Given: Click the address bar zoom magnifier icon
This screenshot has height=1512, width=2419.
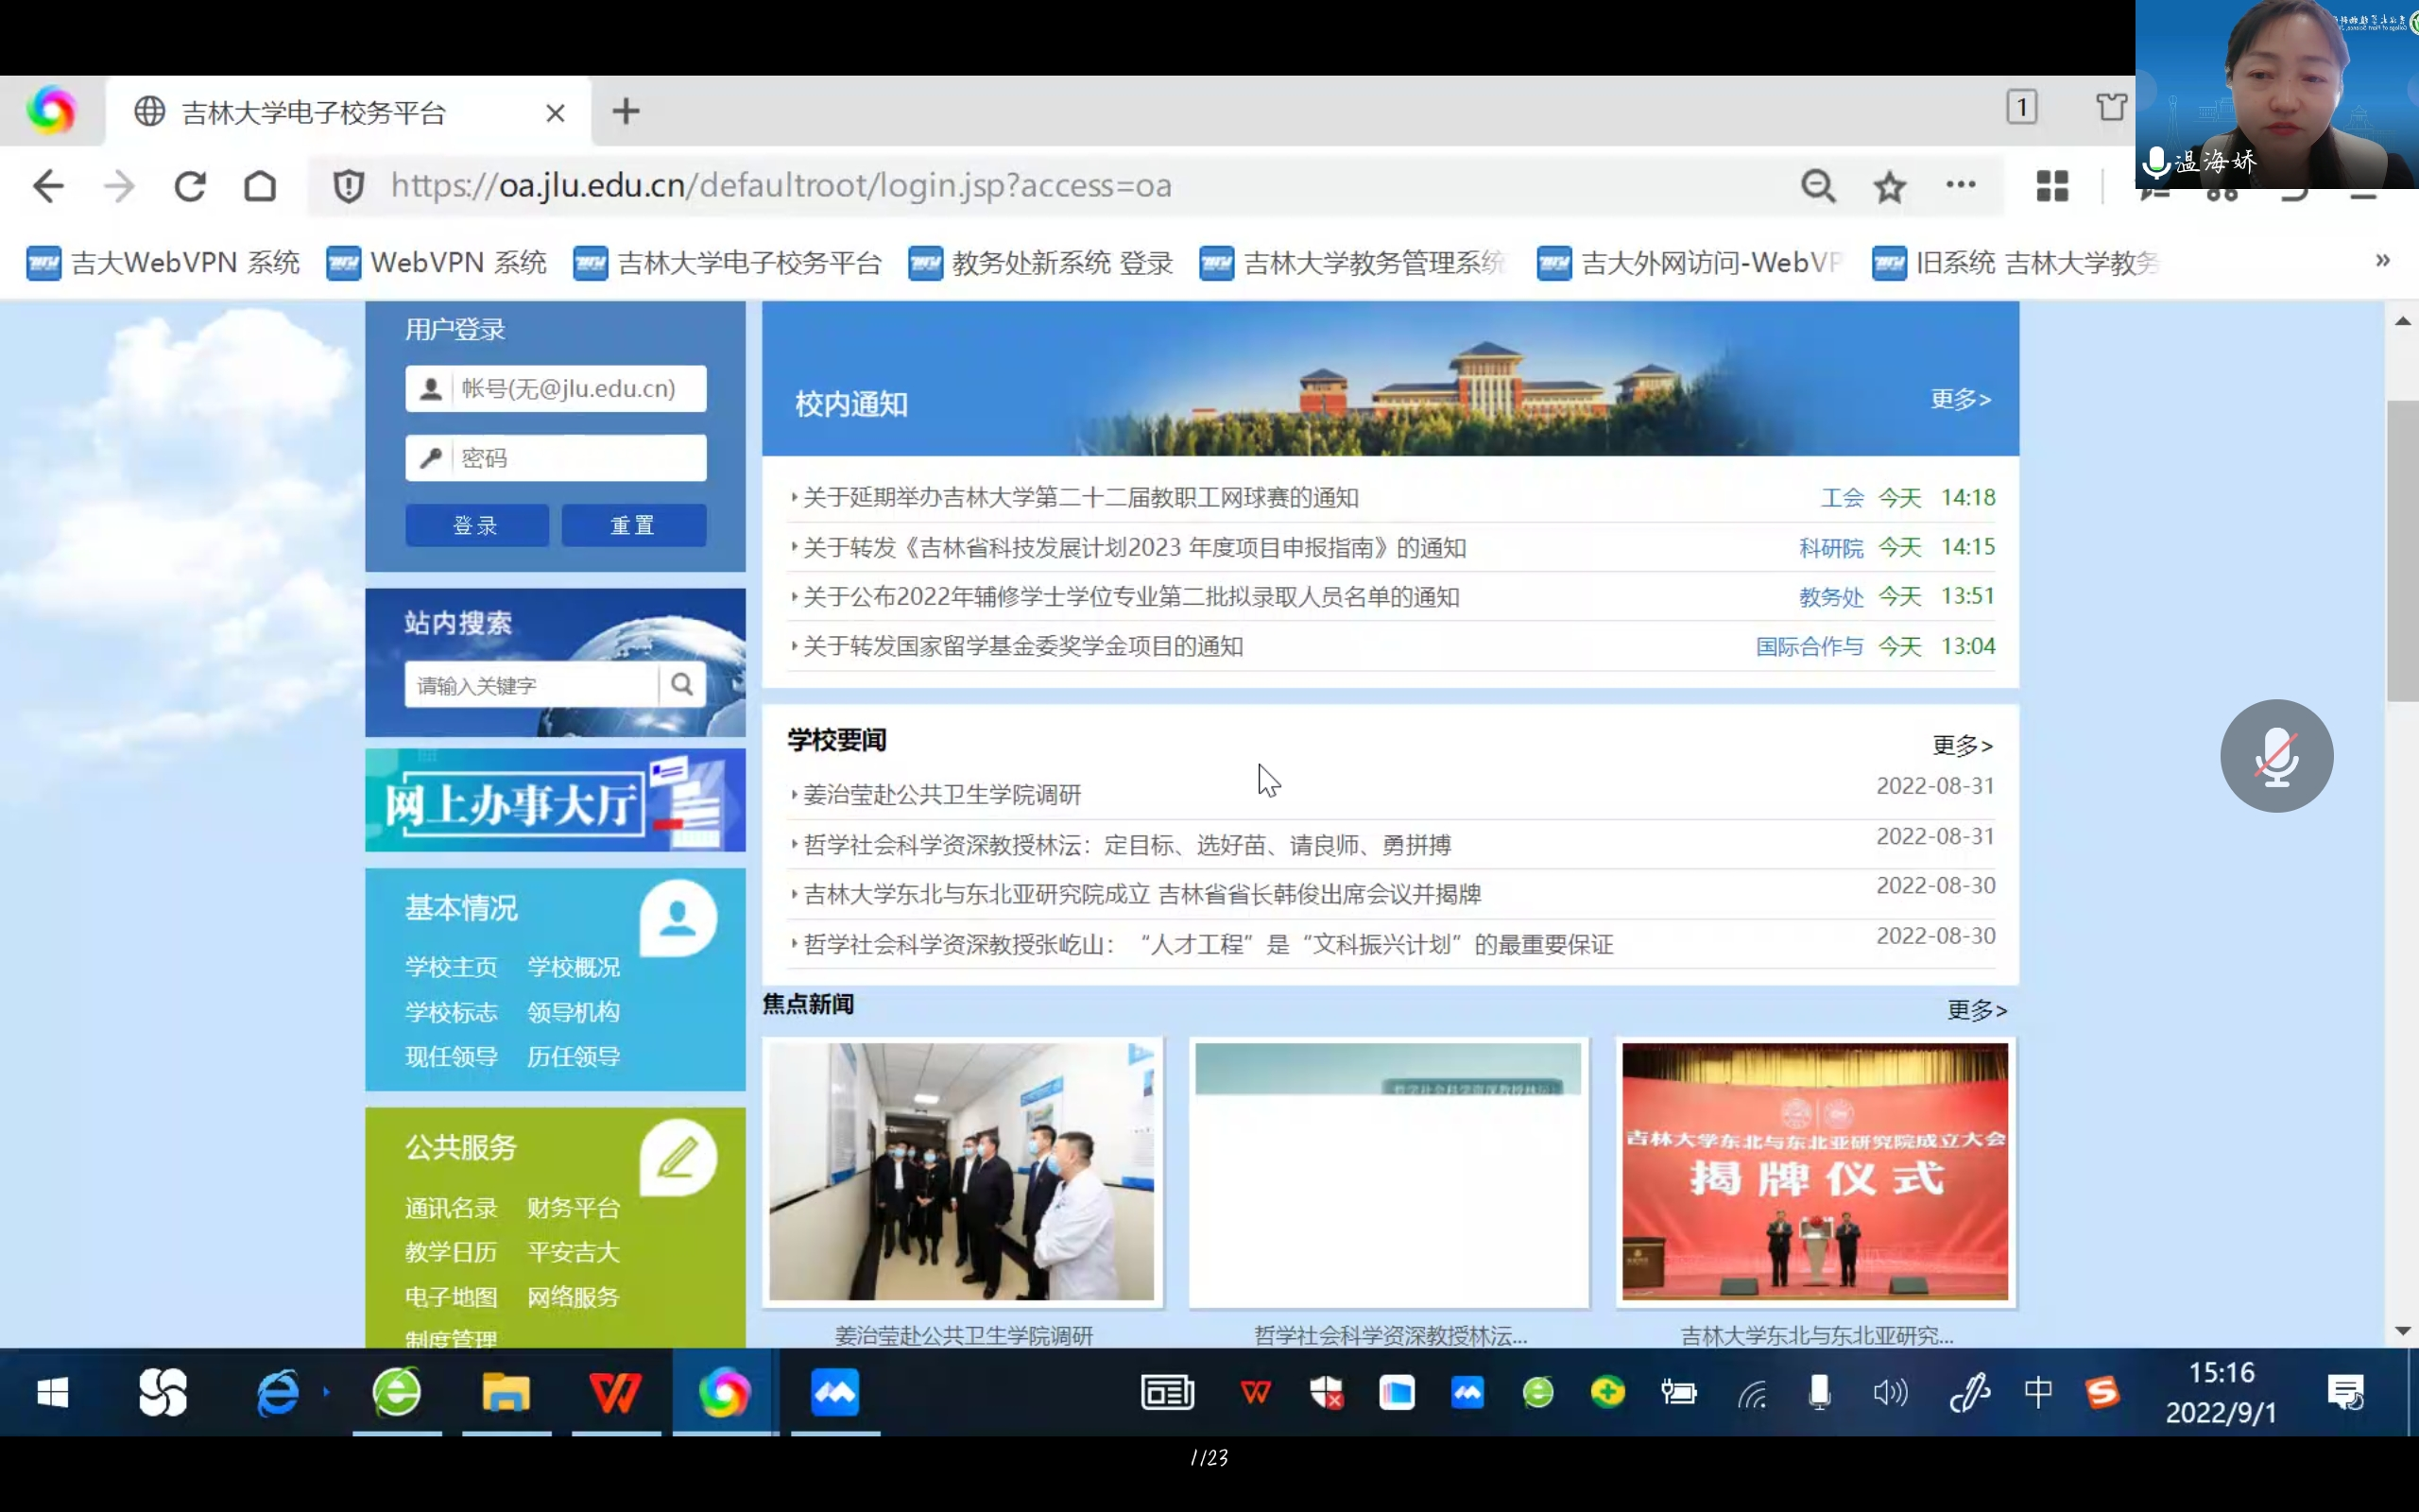Looking at the screenshot, I should coord(1817,186).
